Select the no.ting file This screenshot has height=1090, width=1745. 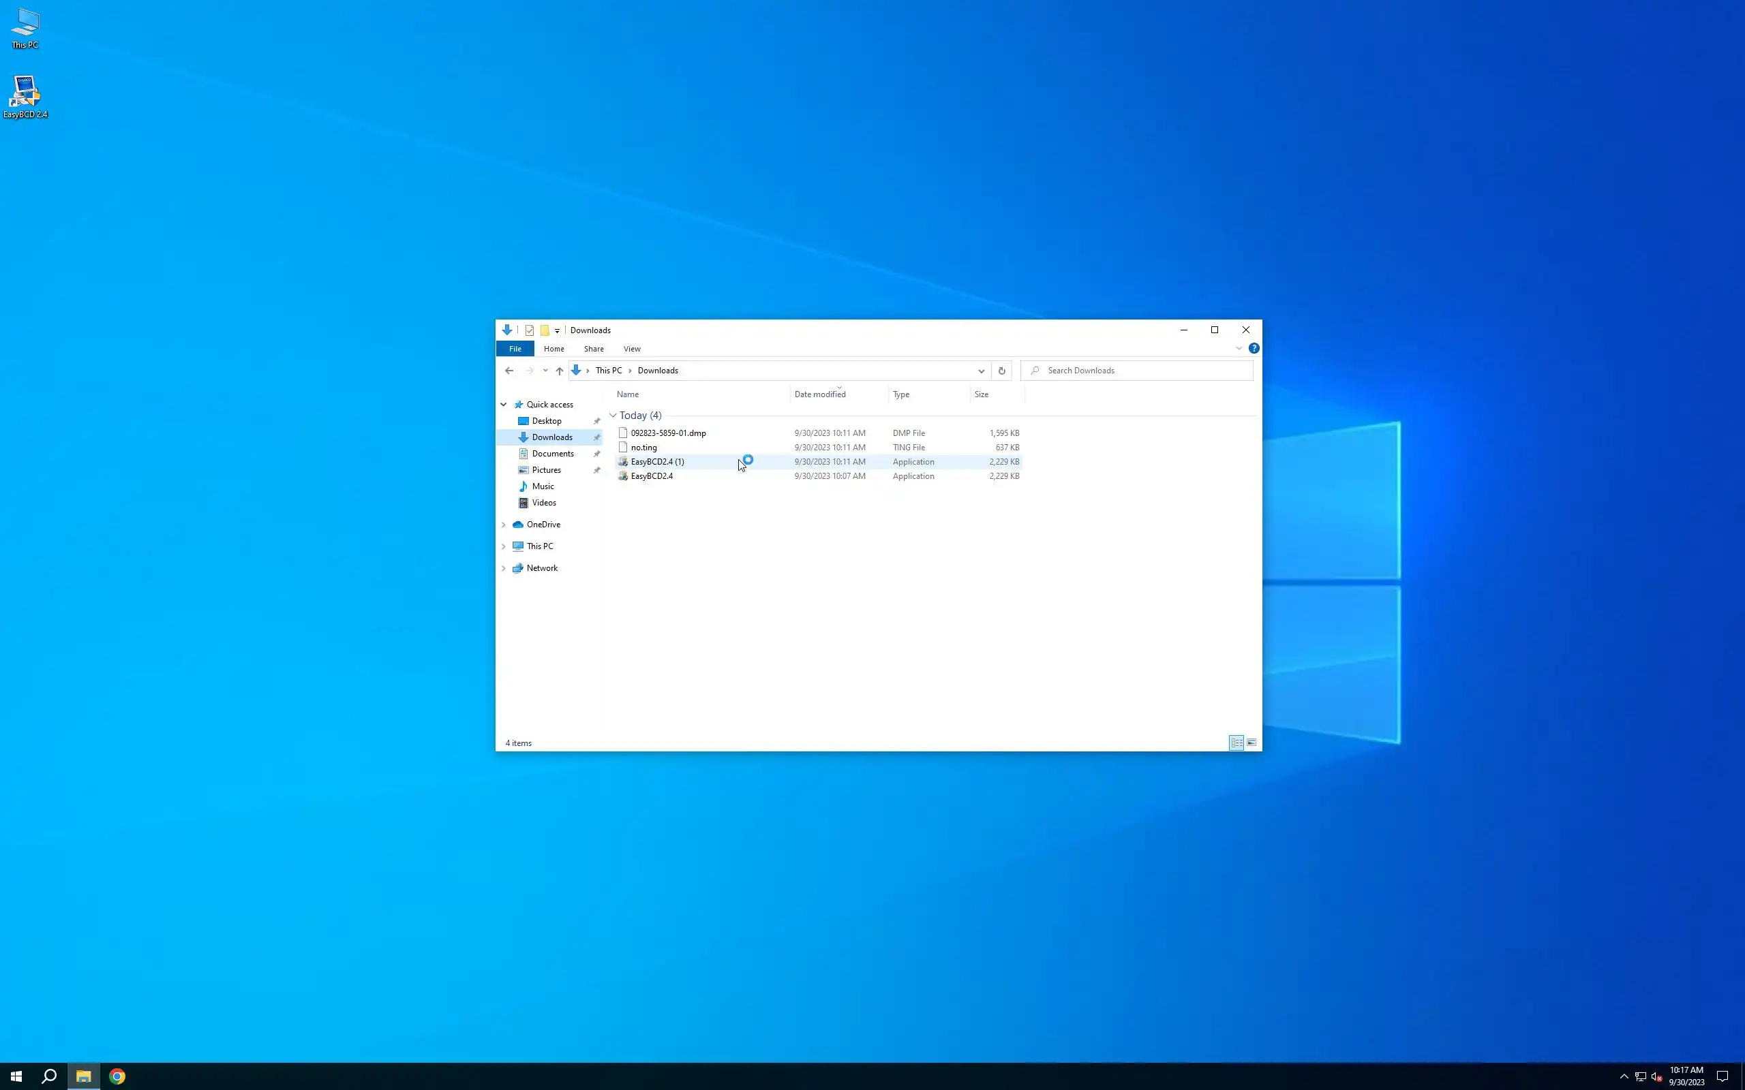pos(643,448)
